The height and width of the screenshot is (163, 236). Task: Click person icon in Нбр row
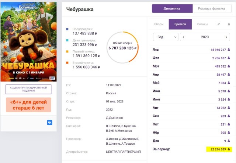[x=229, y=133]
